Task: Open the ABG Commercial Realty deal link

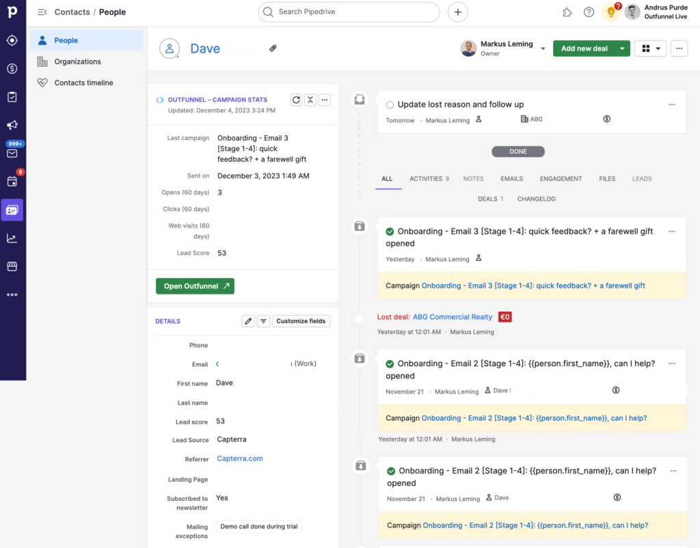Action: pos(452,317)
